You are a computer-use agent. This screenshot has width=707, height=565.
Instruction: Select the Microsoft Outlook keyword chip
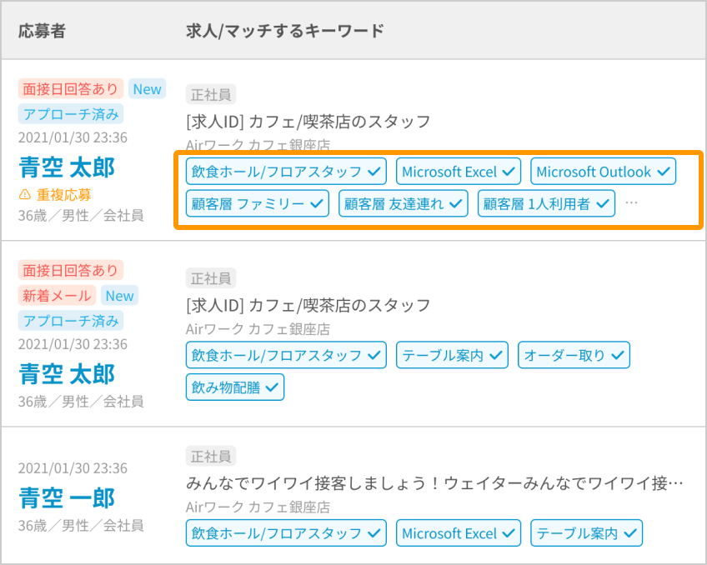click(604, 171)
